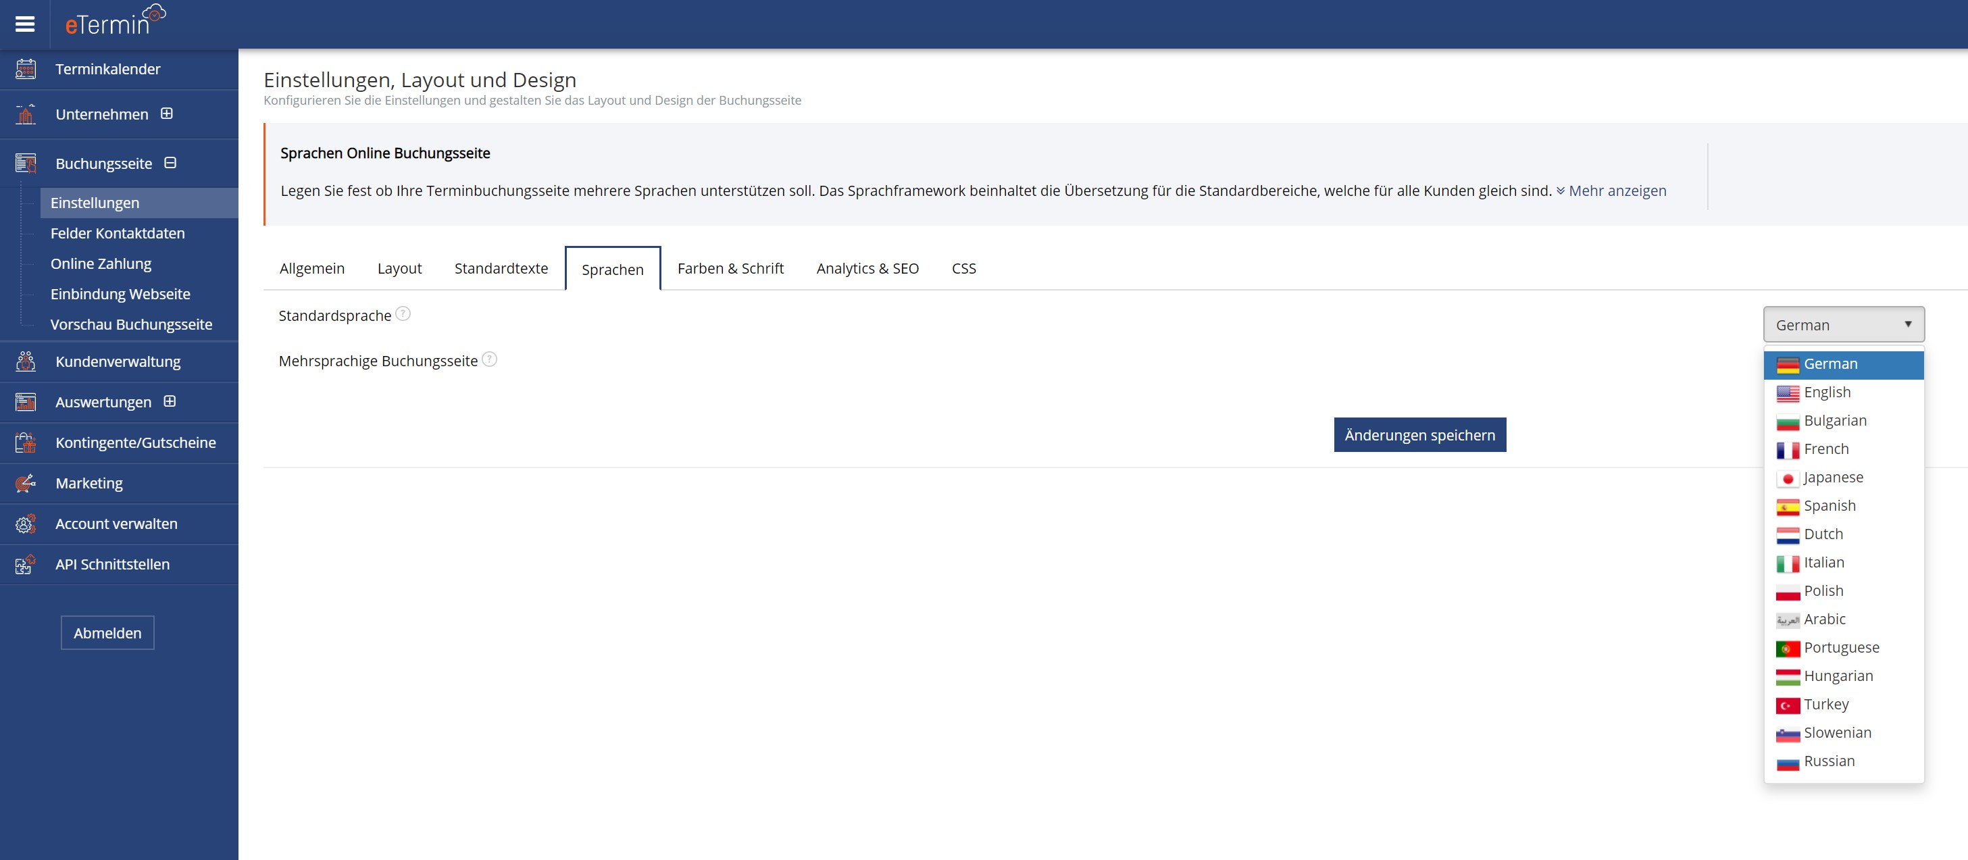
Task: Click the Unternehmen building icon
Action: 26,115
